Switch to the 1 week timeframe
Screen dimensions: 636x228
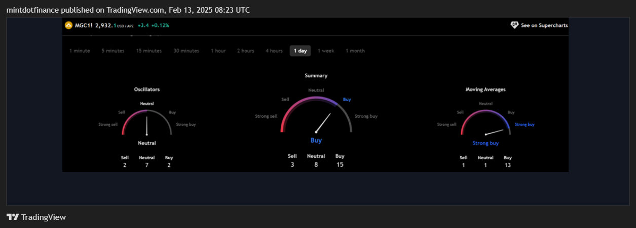tap(326, 51)
